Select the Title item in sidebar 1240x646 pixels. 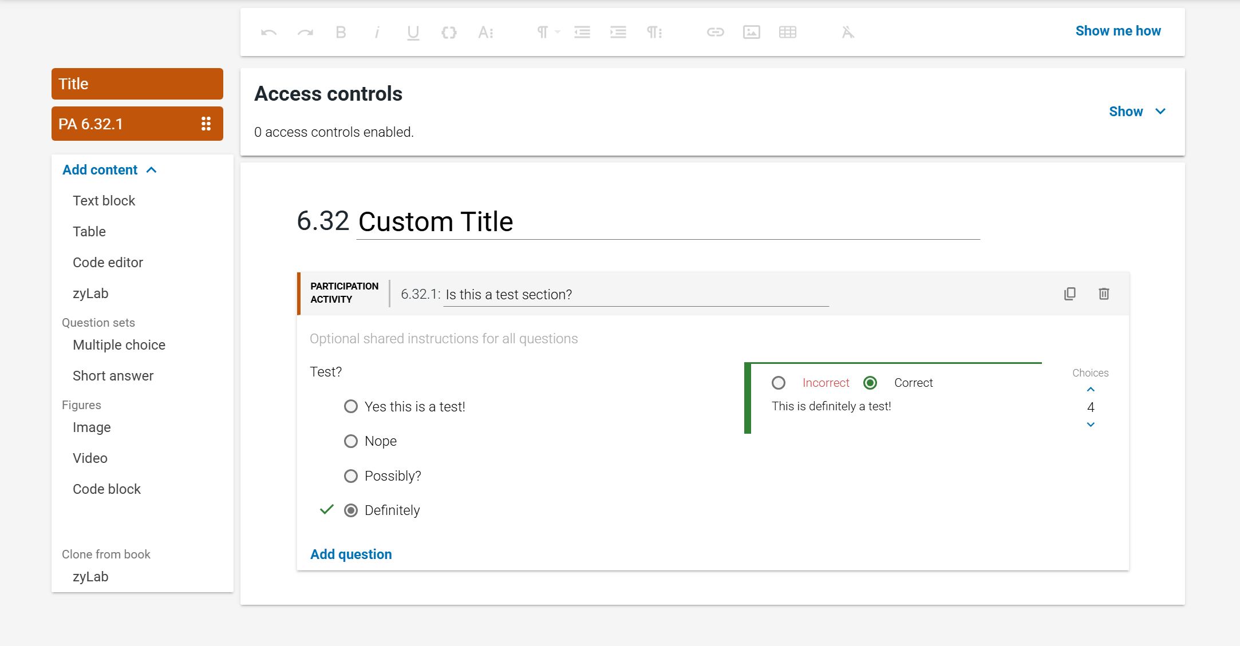[137, 84]
